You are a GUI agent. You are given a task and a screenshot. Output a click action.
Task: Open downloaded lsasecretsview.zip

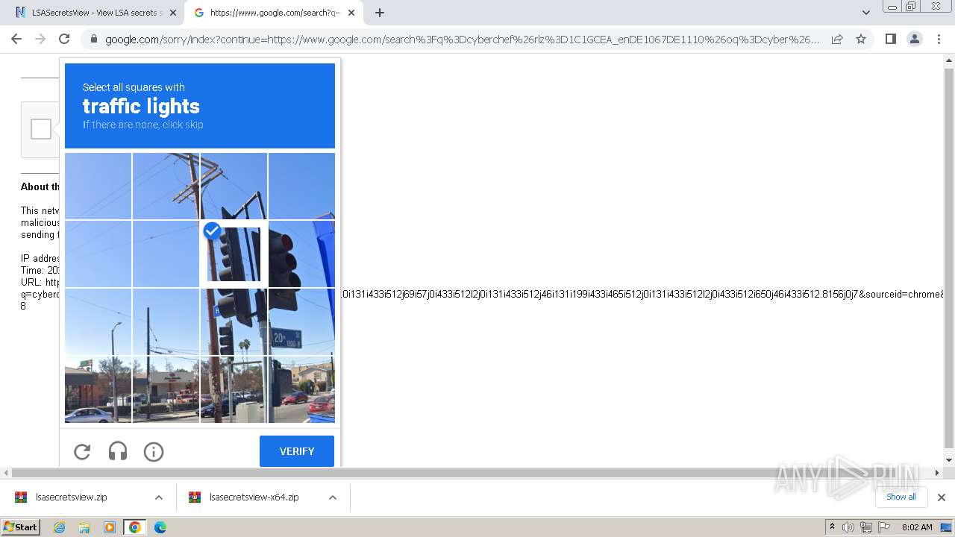coord(71,497)
